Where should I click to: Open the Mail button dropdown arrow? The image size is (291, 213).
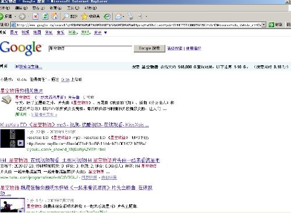tap(123, 17)
